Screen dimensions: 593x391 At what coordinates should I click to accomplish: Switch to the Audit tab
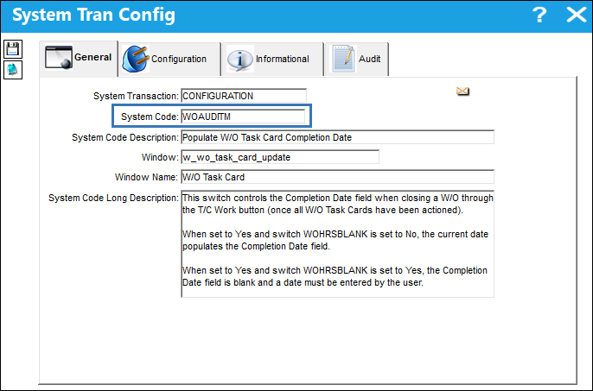click(357, 60)
